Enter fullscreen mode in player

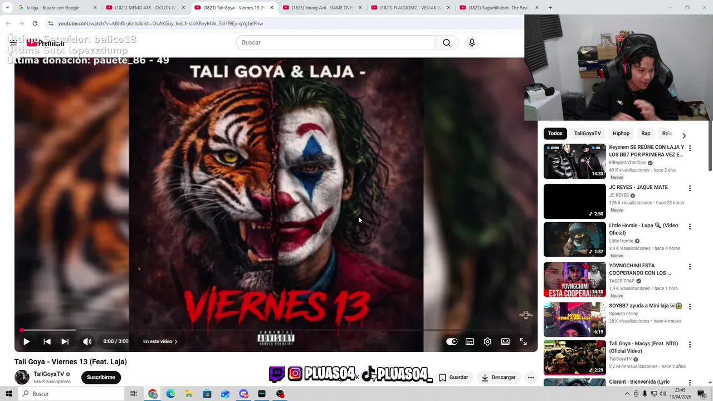523,341
